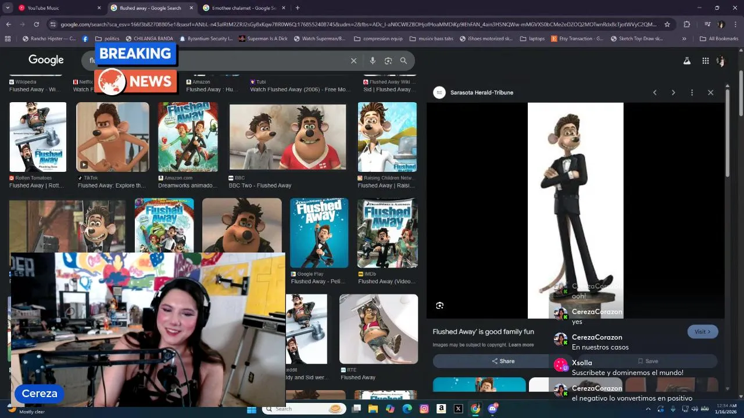
Task: Open Amazon.com Dreamworks thumbnail
Action: point(188,137)
